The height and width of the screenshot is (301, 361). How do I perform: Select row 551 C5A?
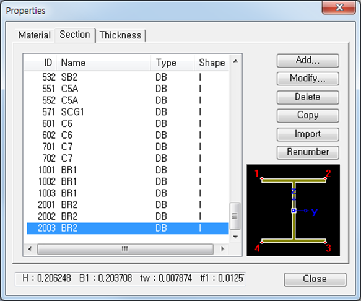point(128,89)
